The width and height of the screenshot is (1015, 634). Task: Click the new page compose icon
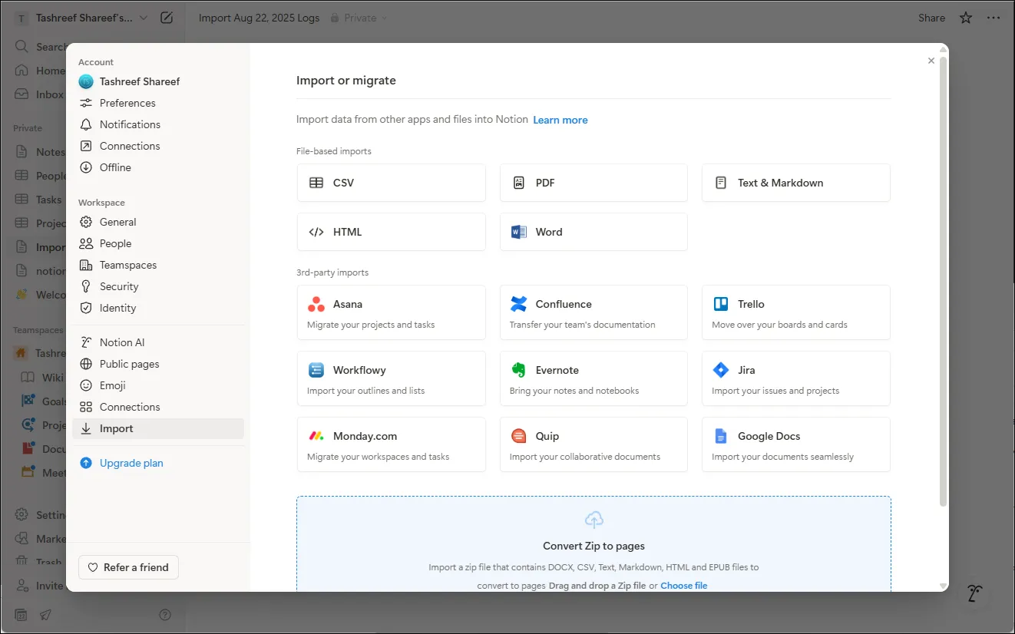pos(167,18)
